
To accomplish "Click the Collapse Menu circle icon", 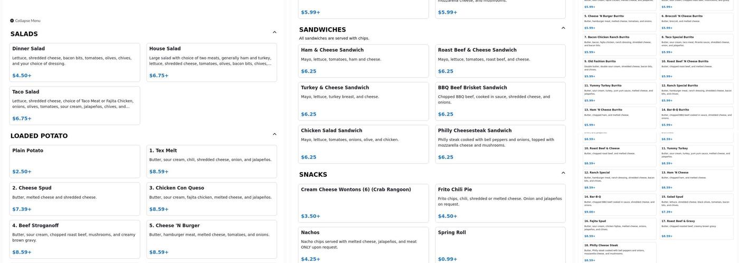I will [x=12, y=21].
